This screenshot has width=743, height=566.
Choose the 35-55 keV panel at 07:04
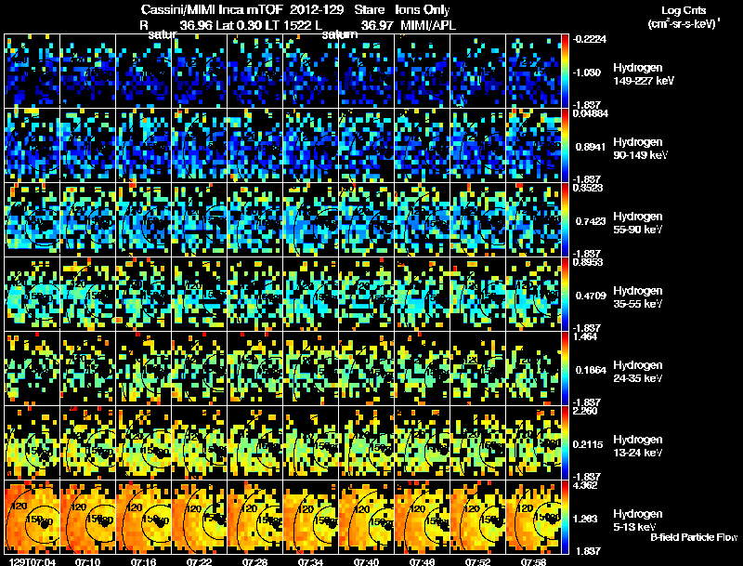click(33, 294)
